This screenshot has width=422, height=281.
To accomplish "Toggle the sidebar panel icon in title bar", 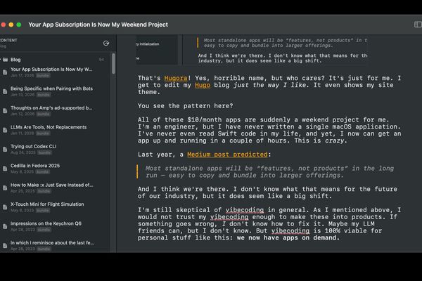I will (x=418, y=25).
